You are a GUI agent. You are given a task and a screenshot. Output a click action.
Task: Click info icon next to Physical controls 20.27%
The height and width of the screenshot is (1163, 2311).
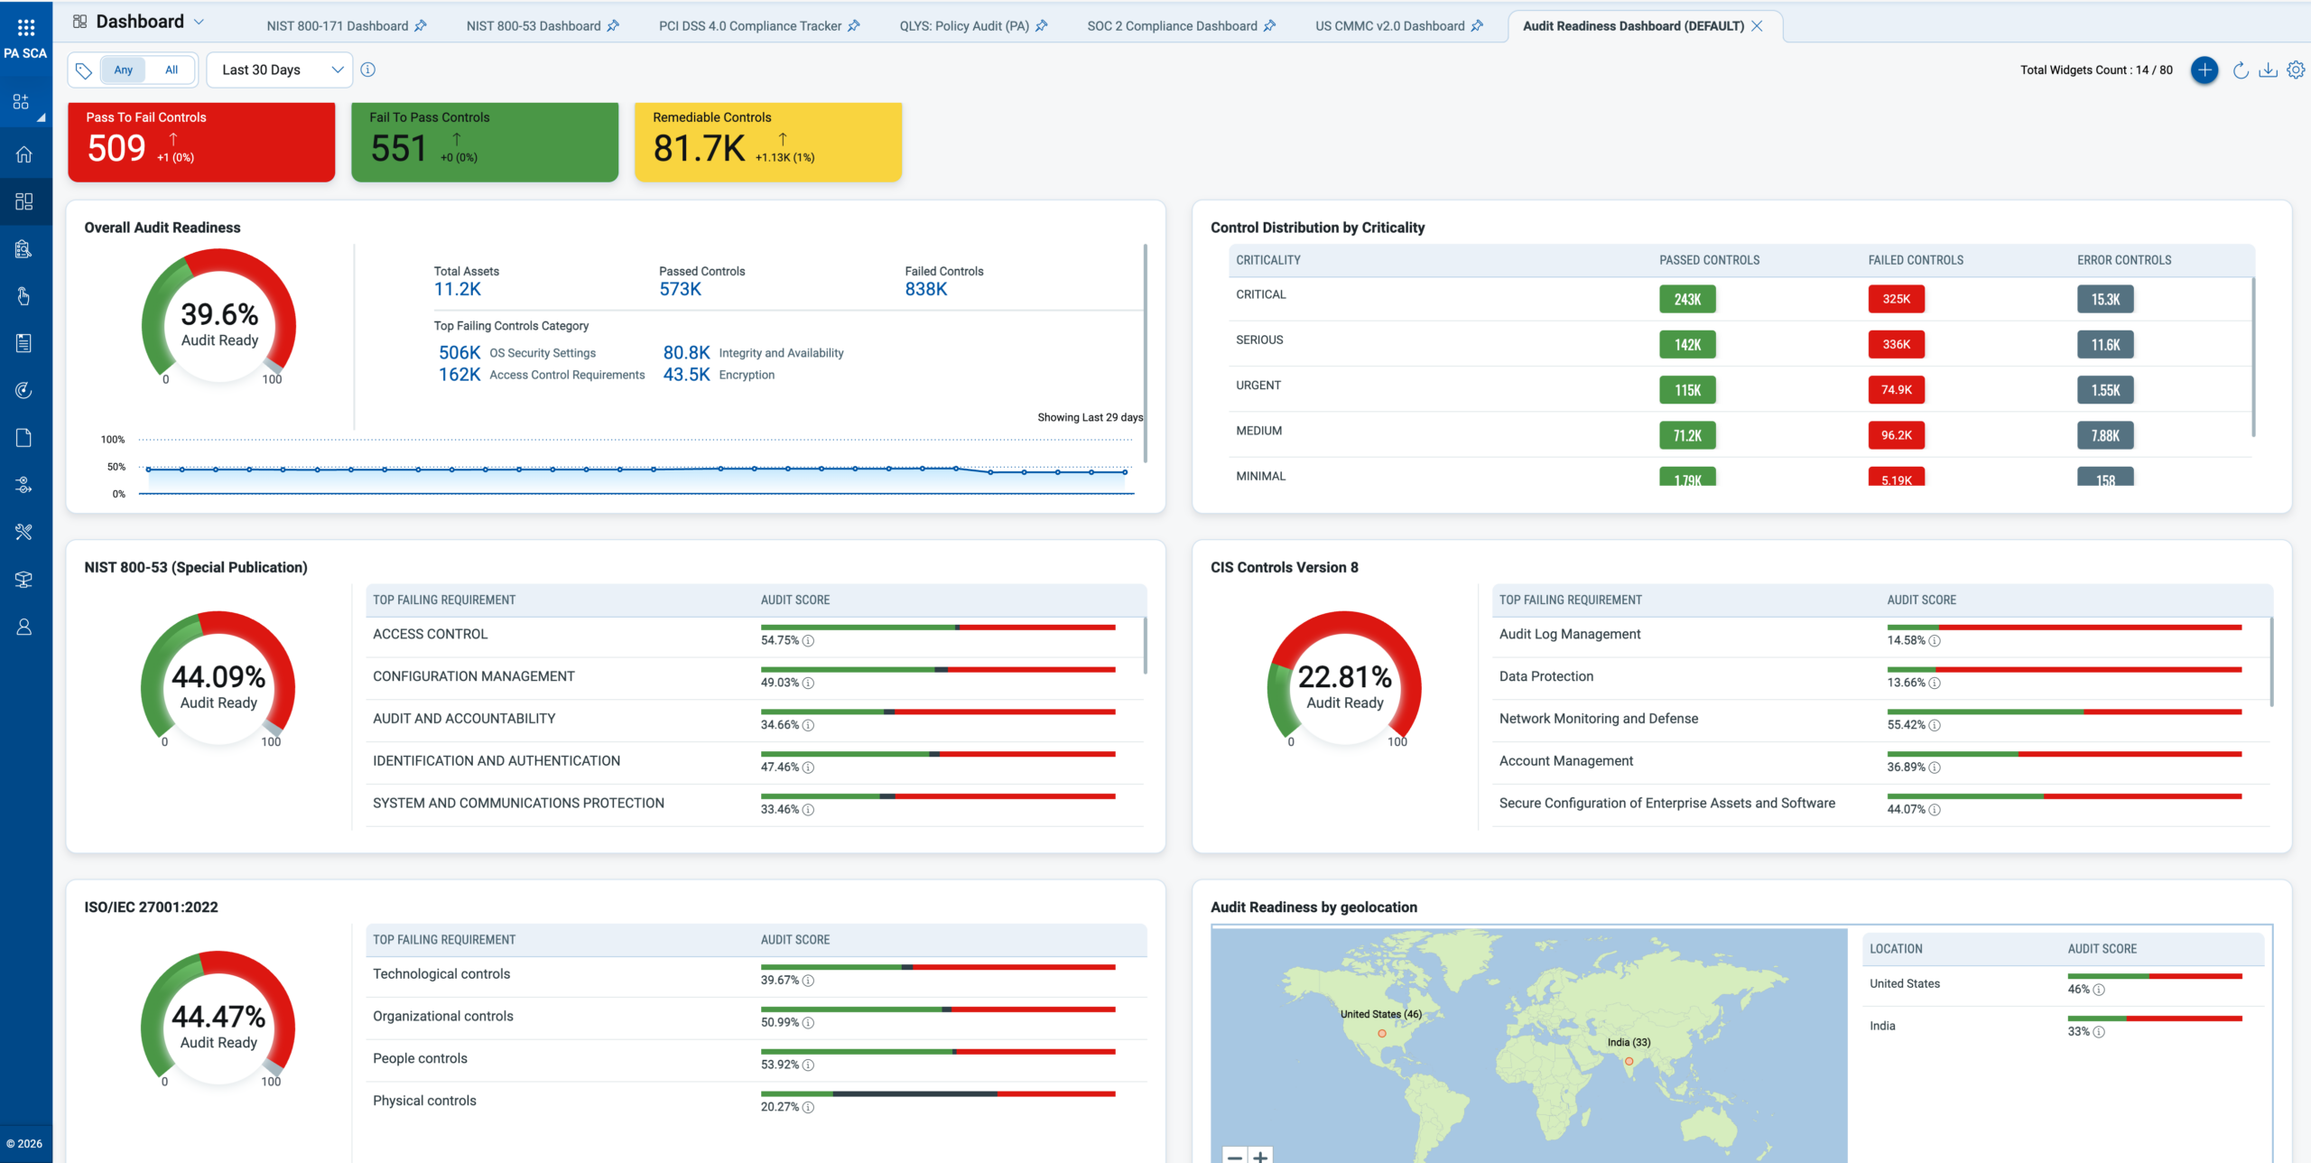pyautogui.click(x=808, y=1107)
